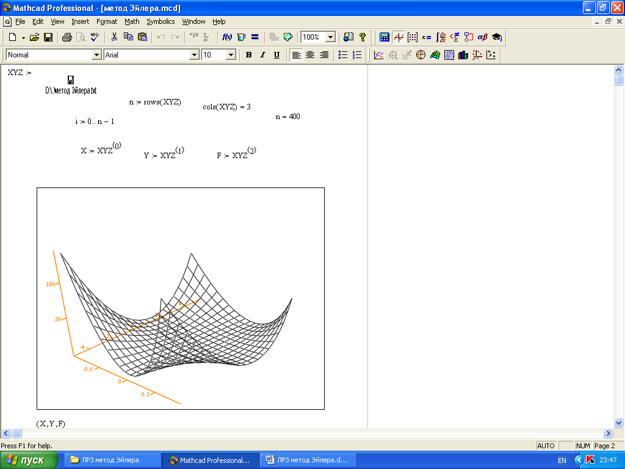Open the Math menu
This screenshot has height=469, width=625.
(132, 21)
